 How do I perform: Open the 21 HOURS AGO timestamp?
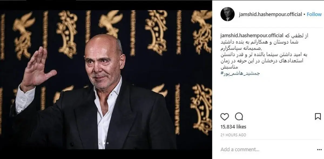click(233, 135)
